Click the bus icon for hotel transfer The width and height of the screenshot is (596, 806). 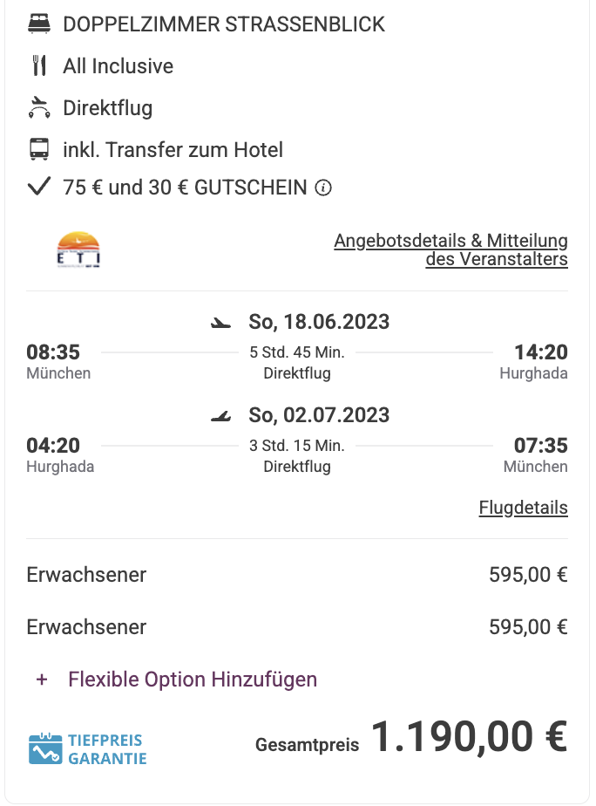(39, 149)
